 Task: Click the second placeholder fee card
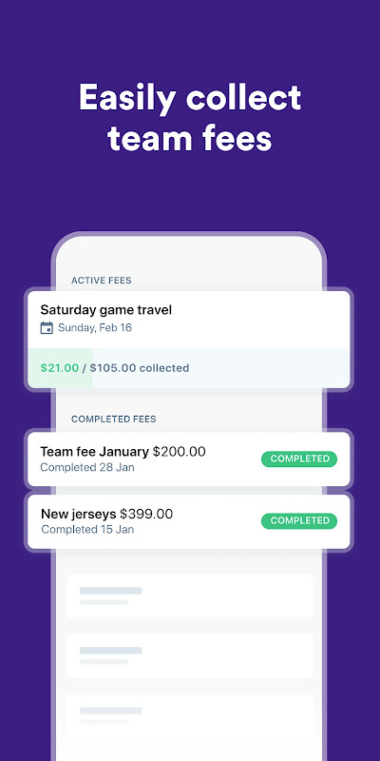(190, 656)
